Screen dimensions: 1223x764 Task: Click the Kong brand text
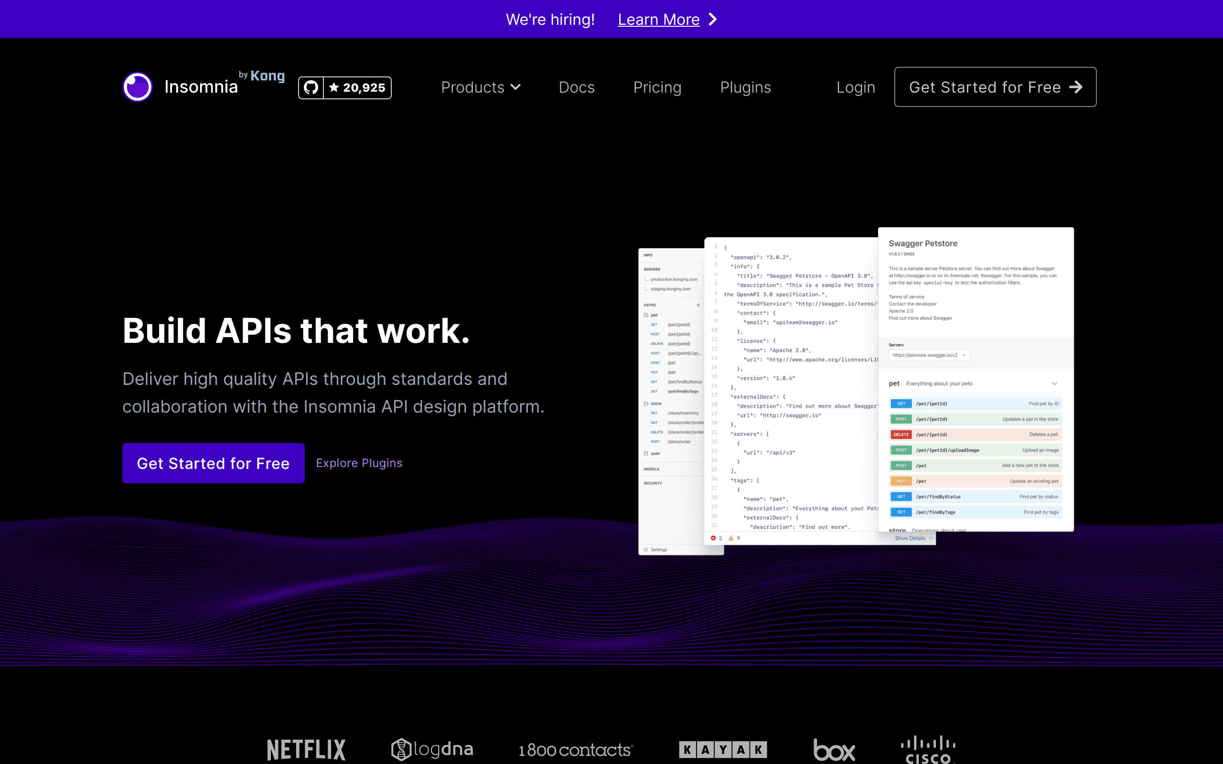(x=268, y=76)
